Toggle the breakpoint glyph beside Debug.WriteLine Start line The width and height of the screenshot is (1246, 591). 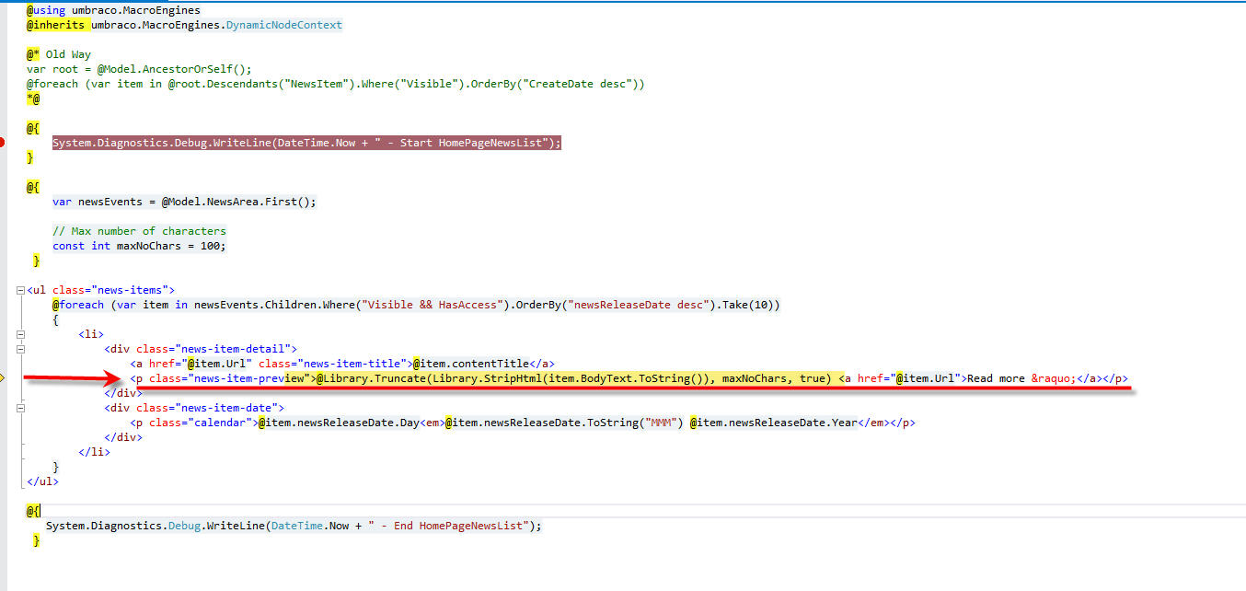point(3,143)
